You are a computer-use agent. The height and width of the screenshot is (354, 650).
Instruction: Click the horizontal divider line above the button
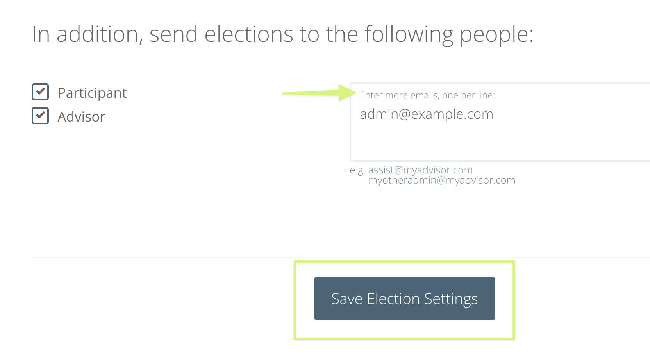[x=156, y=257]
